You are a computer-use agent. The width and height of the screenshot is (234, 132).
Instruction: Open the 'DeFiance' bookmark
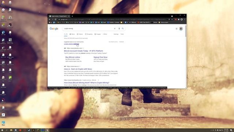tap(133, 22)
